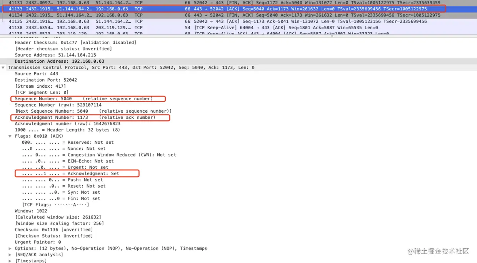Viewport: 477px width, 263px height.
Task: Select Checksum Status: Unverified line
Action: (x=54, y=236)
